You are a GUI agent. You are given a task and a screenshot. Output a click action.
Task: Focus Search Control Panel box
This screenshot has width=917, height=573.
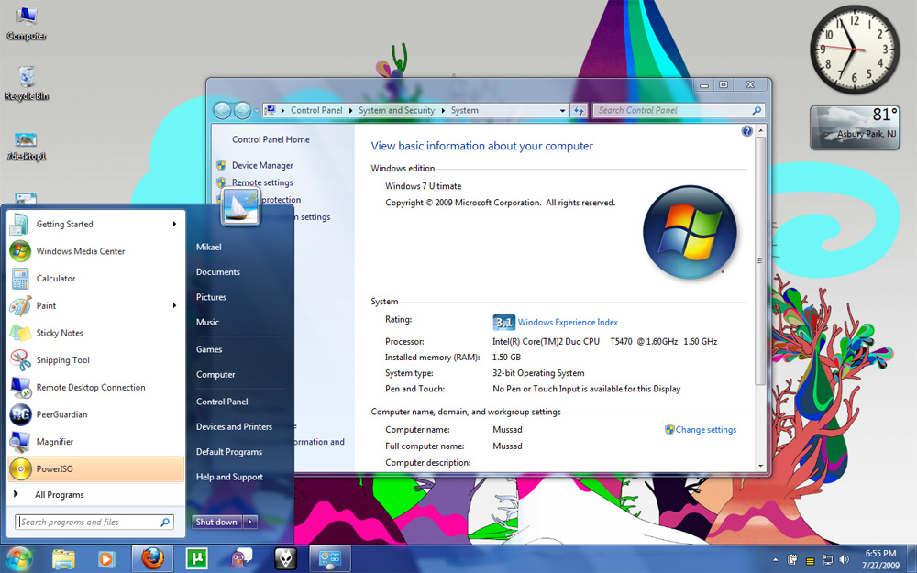(679, 110)
